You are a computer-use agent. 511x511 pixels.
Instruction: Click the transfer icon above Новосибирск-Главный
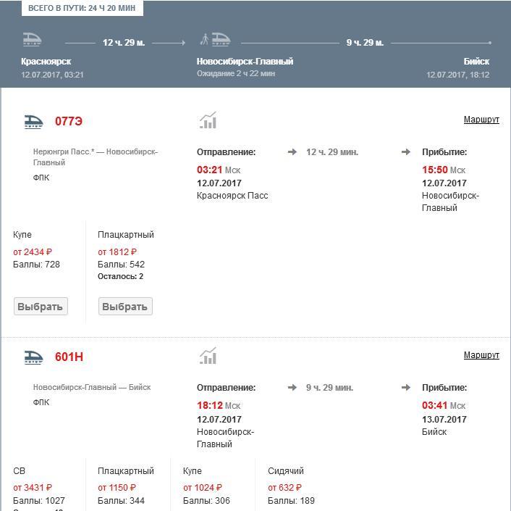tap(215, 39)
